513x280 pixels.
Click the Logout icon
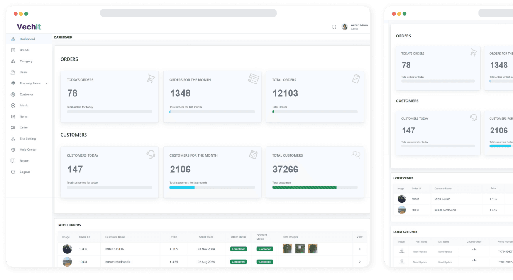tap(13, 172)
